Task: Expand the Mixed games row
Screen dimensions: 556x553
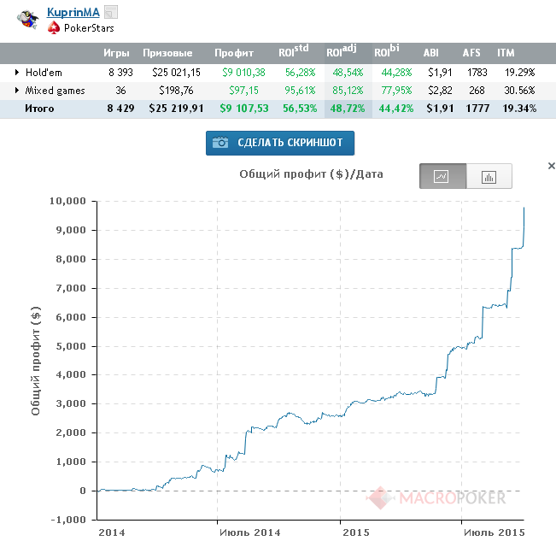Action: click(16, 90)
